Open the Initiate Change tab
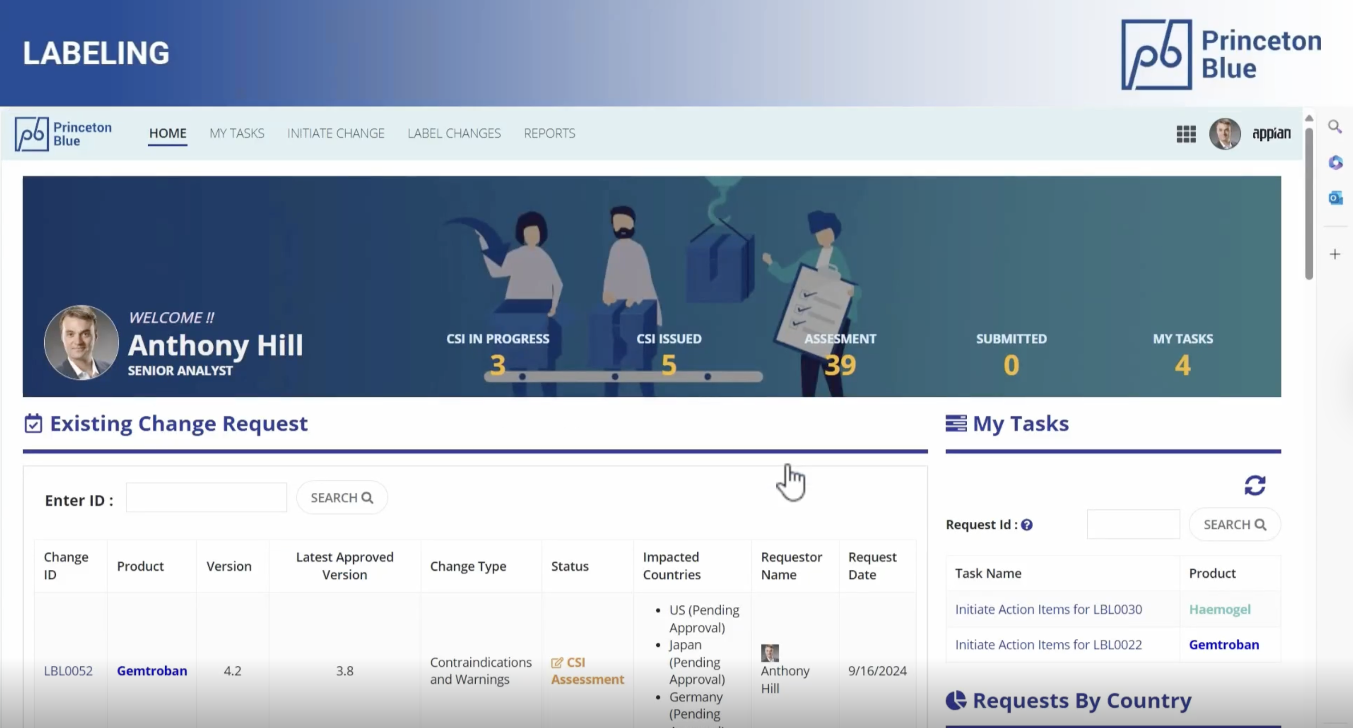Image resolution: width=1353 pixels, height=728 pixels. click(335, 133)
